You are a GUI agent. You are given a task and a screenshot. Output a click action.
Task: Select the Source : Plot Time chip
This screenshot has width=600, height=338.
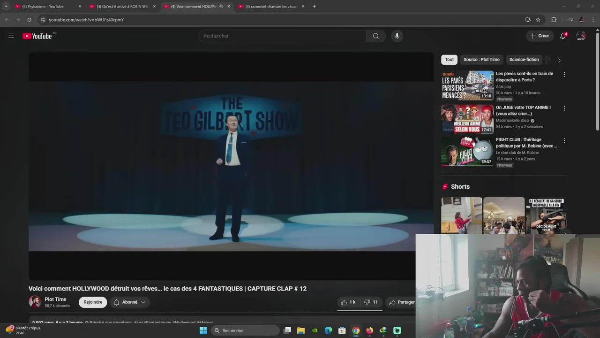click(481, 60)
